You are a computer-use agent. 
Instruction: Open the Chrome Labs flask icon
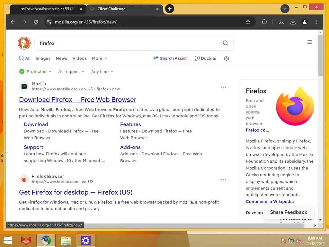[281, 22]
